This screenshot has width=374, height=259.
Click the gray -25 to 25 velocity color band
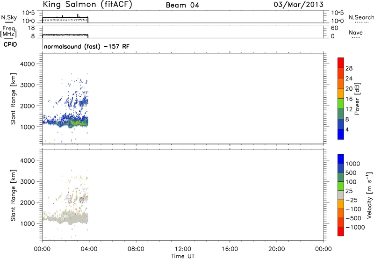pyautogui.click(x=341, y=195)
